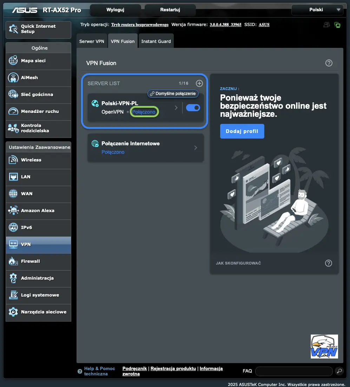
Task: Open the Rejestracja produktu link
Action: tap(173, 368)
